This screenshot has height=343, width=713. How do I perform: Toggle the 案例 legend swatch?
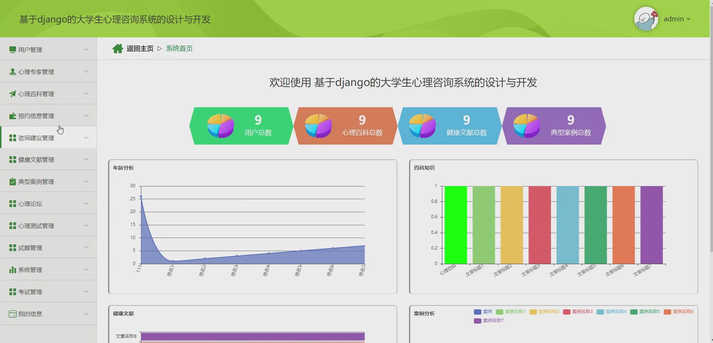(477, 312)
